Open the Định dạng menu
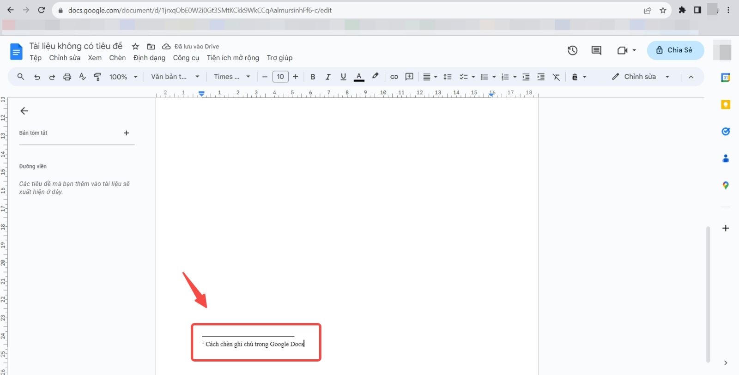The image size is (739, 375). pos(149,58)
